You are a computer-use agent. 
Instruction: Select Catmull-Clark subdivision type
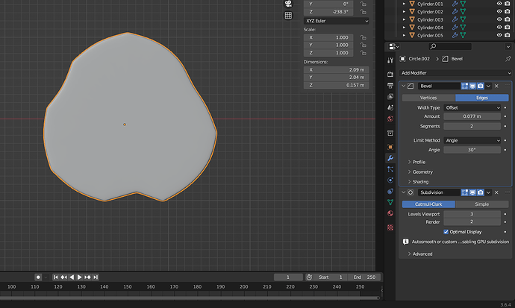[x=428, y=204]
